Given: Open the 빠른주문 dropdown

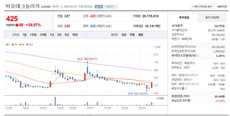Looking at the screenshot, I should (223, 7).
